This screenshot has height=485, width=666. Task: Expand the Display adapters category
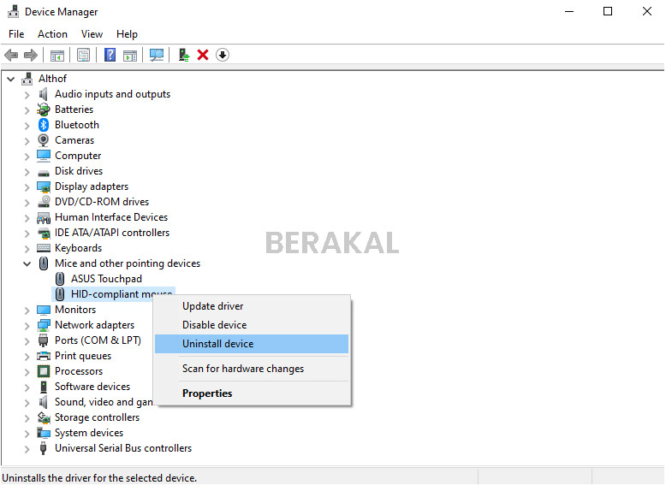[27, 186]
